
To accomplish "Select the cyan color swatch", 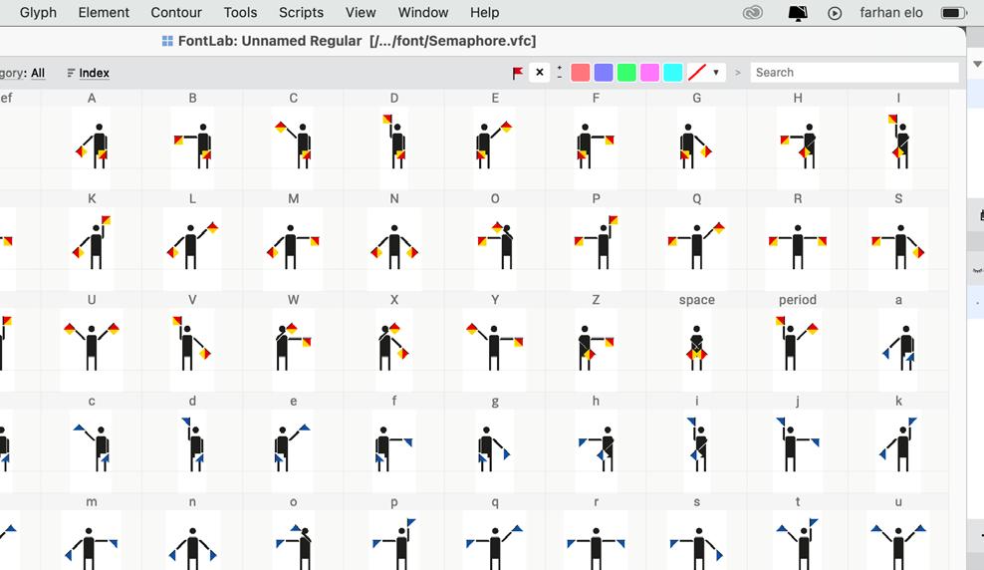I will (x=673, y=73).
